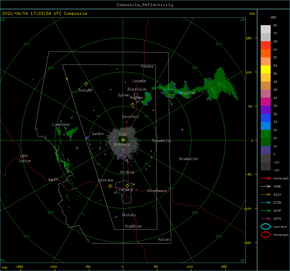The height and width of the screenshot is (271, 290).
Task: Click the Airdrie city label
Action: [127, 172]
